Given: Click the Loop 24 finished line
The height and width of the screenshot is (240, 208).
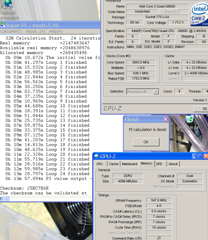Looking at the screenshot, I should tap(48, 174).
